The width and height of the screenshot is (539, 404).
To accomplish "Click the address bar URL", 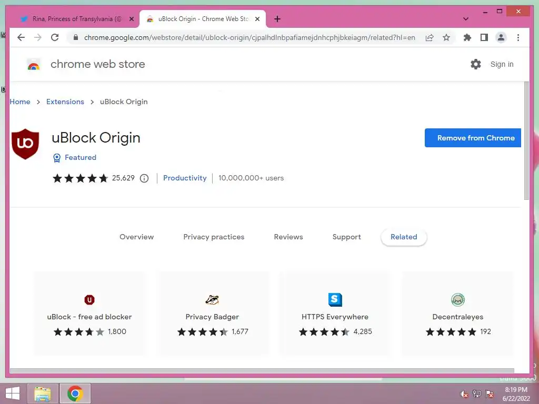I will [x=249, y=37].
